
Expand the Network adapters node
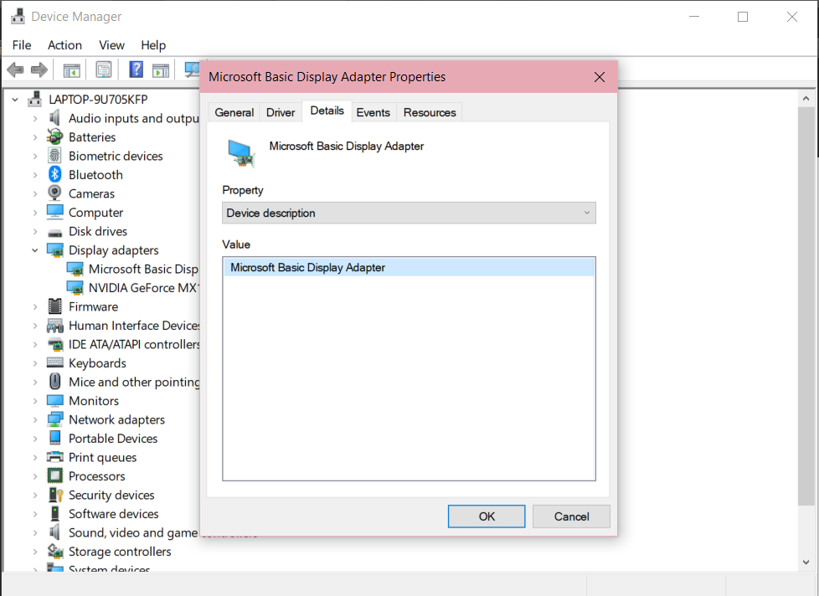[35, 419]
